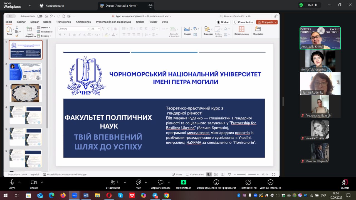Toggle camera with Видео button
The image size is (356, 200).
tap(34, 184)
